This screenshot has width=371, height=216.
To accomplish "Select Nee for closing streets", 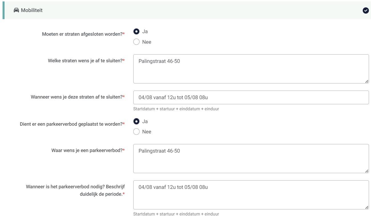I will (136, 42).
